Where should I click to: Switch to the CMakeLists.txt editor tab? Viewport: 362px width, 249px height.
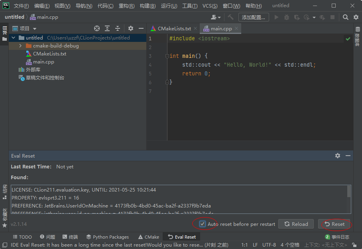tap(174, 29)
